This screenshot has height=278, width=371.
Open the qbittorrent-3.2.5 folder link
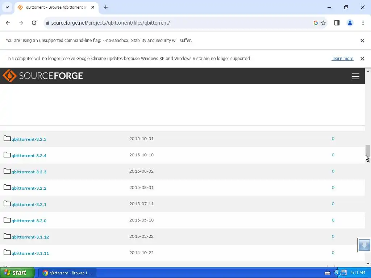[29, 139]
